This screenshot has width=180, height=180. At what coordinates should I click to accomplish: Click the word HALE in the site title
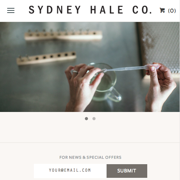(107, 10)
